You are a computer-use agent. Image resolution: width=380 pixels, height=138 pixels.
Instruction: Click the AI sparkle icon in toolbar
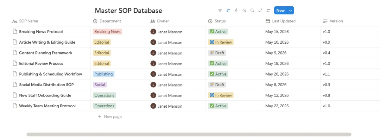[x=244, y=10]
